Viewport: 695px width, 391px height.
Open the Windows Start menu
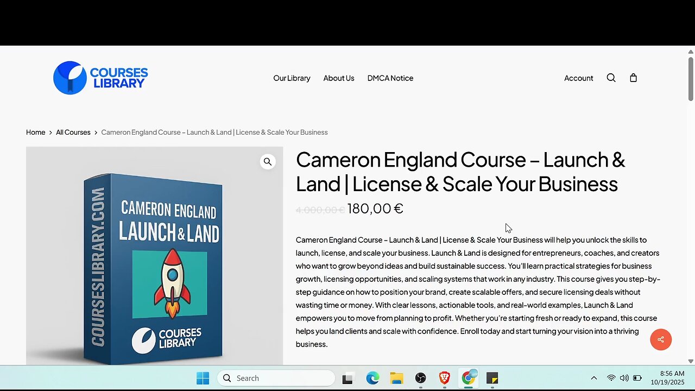[x=203, y=378]
